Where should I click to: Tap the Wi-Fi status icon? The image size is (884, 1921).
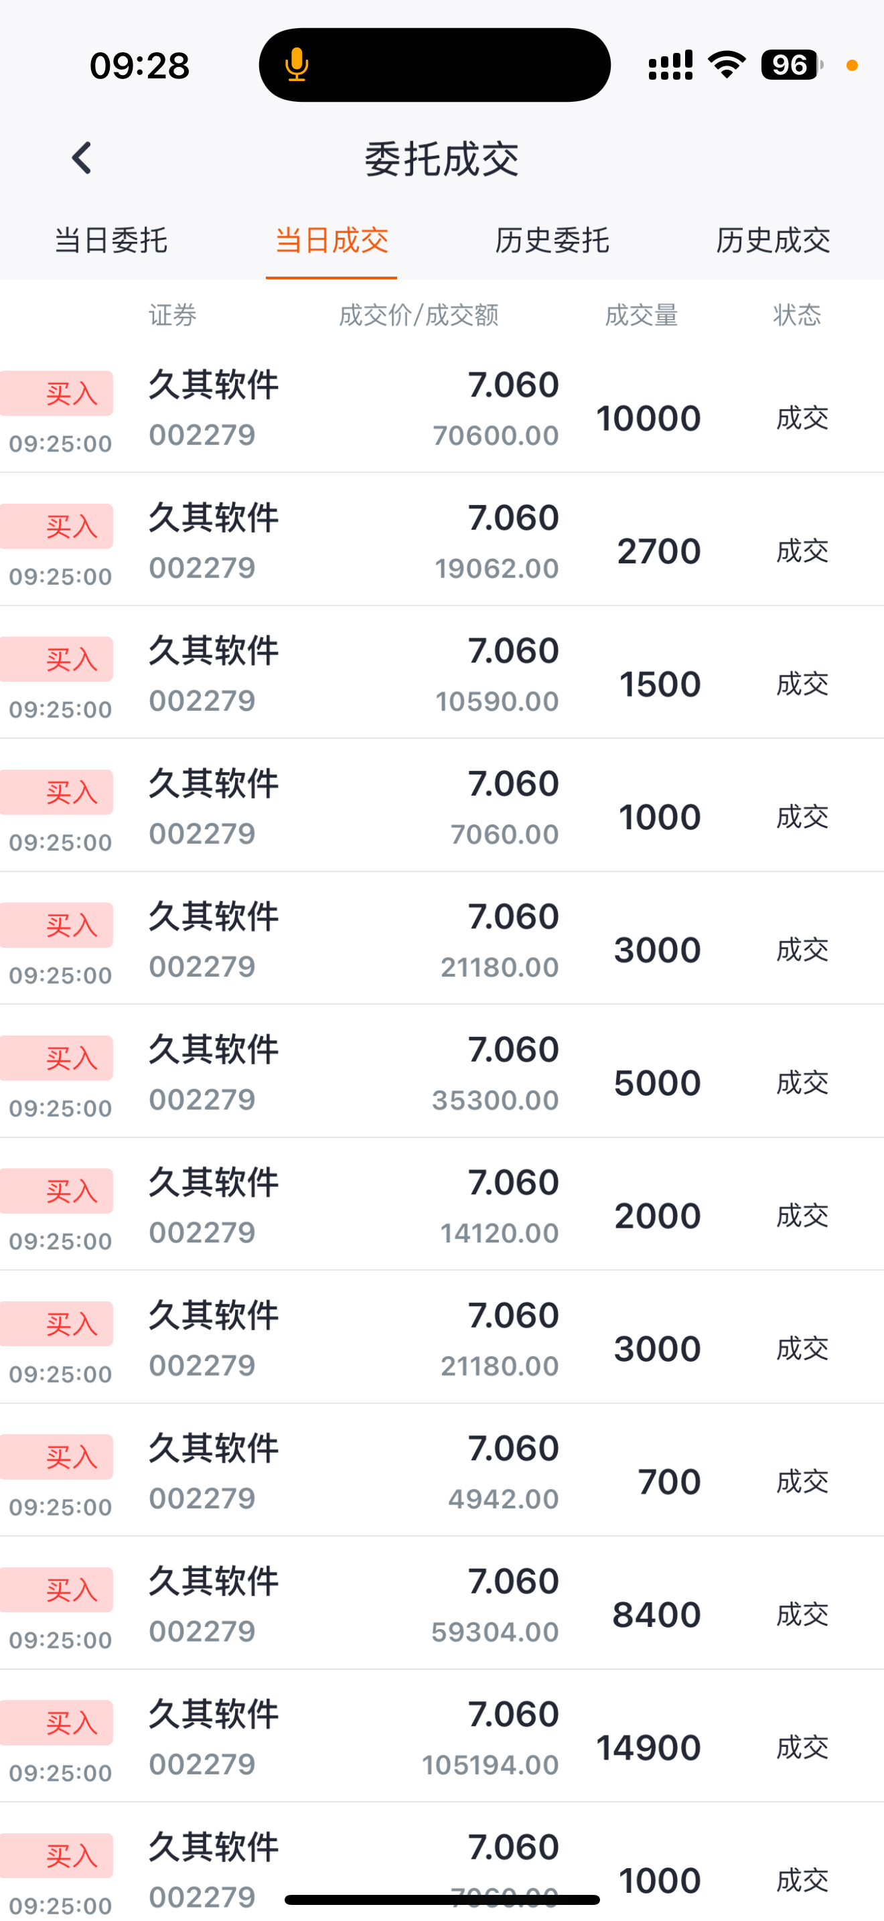727,65
